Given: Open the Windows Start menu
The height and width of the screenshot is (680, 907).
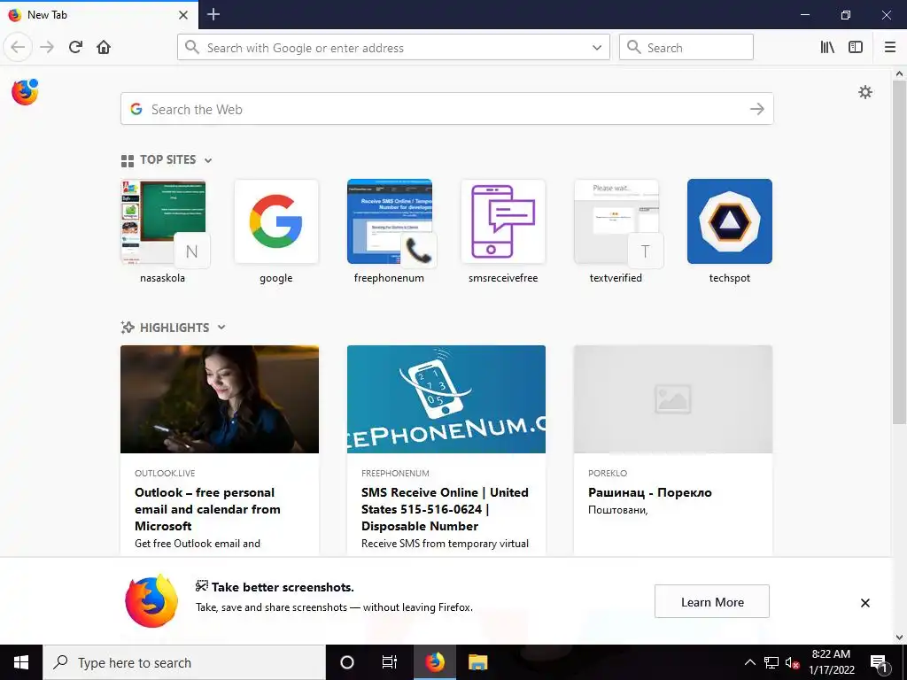Looking at the screenshot, I should coord(21,662).
